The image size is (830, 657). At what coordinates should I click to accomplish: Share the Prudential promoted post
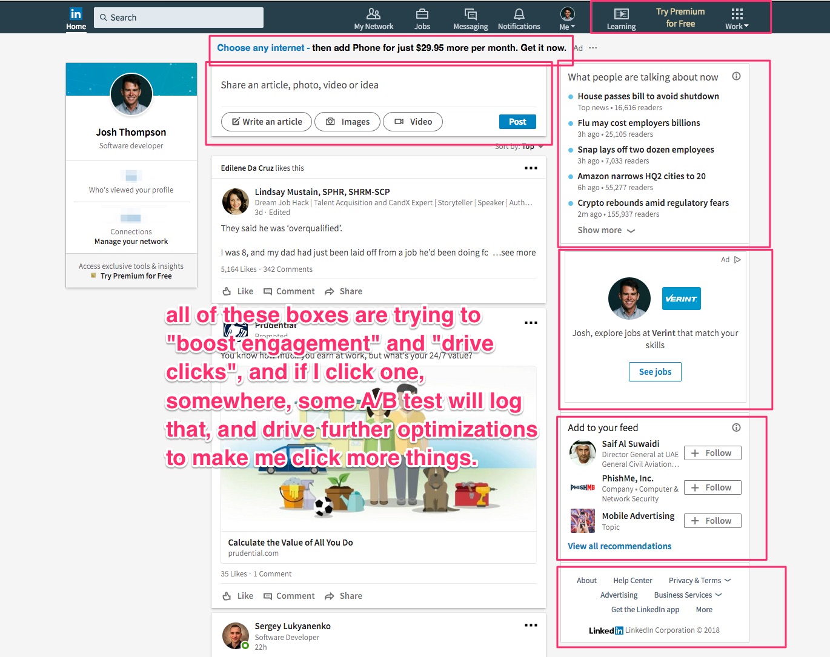344,596
